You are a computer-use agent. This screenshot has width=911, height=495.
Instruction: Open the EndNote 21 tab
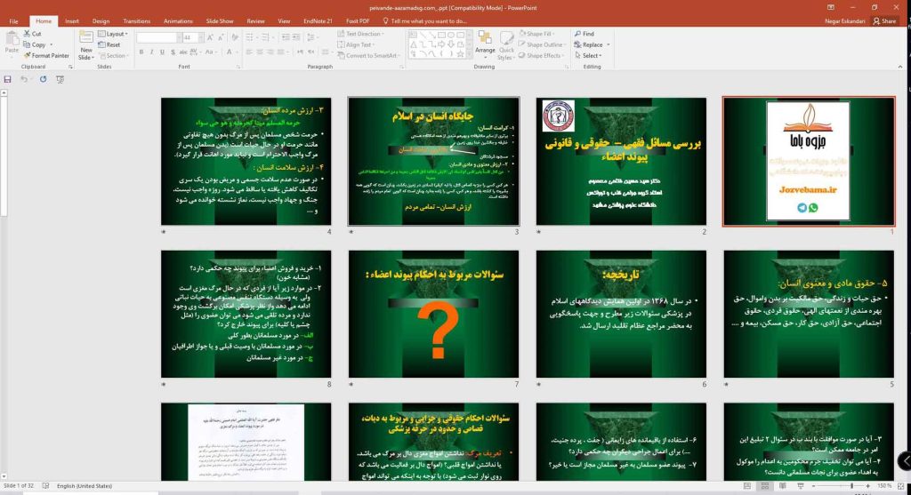[318, 21]
